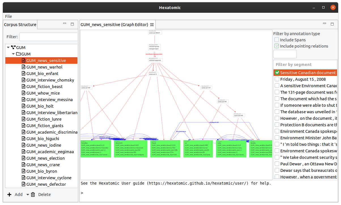Screen dimensions: 341x205
Task: Select the GUM_news_sensitive Graph Editor tab
Action: click(x=114, y=25)
